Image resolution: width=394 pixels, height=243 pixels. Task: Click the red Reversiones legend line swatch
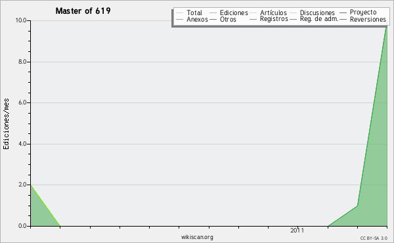(343, 19)
